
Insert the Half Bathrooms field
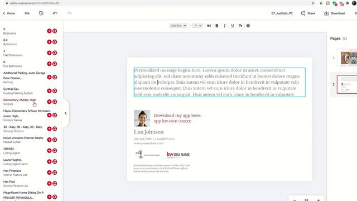(49, 53)
